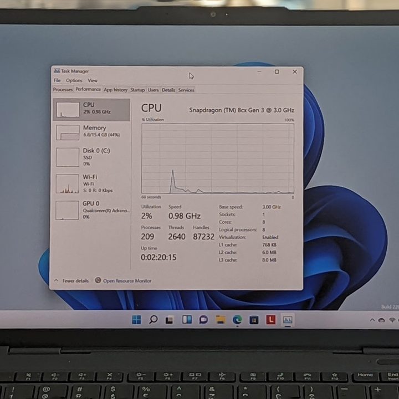
Task: Go to the Users tab
Action: (x=153, y=90)
